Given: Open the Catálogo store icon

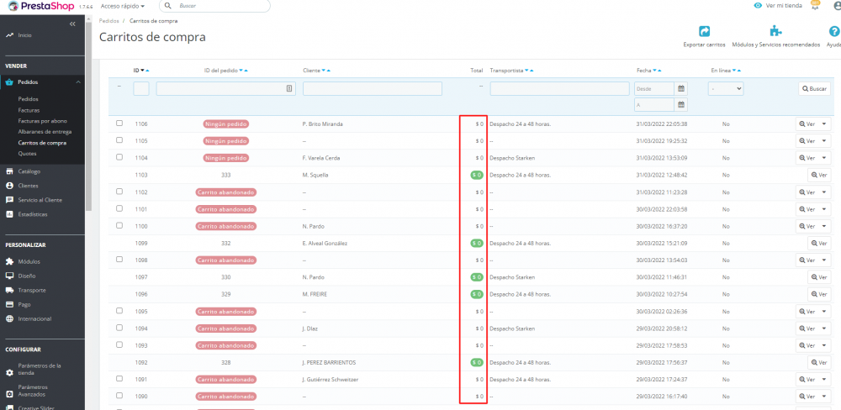Looking at the screenshot, I should click(9, 171).
